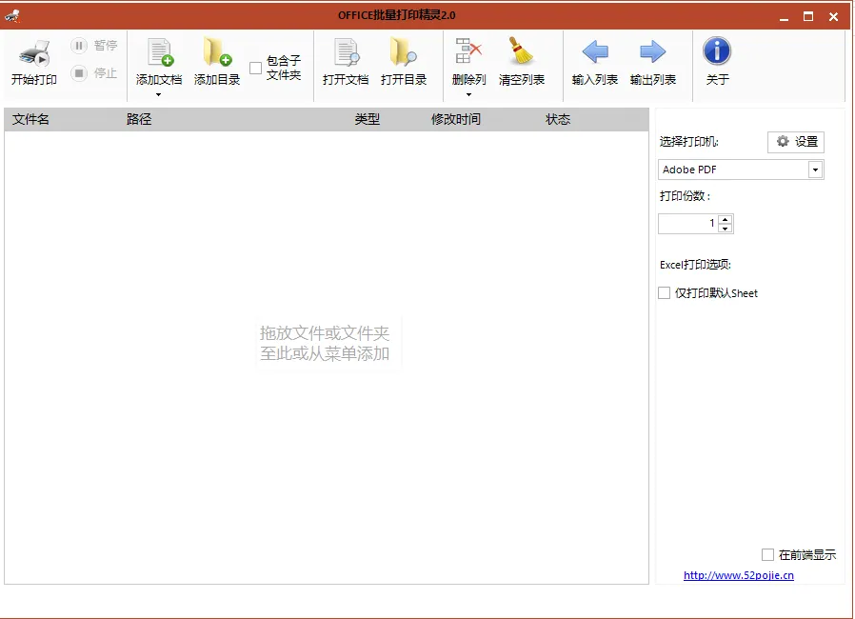The width and height of the screenshot is (855, 619).
Task: Click the 添加目录 folder icon
Action: [x=217, y=52]
